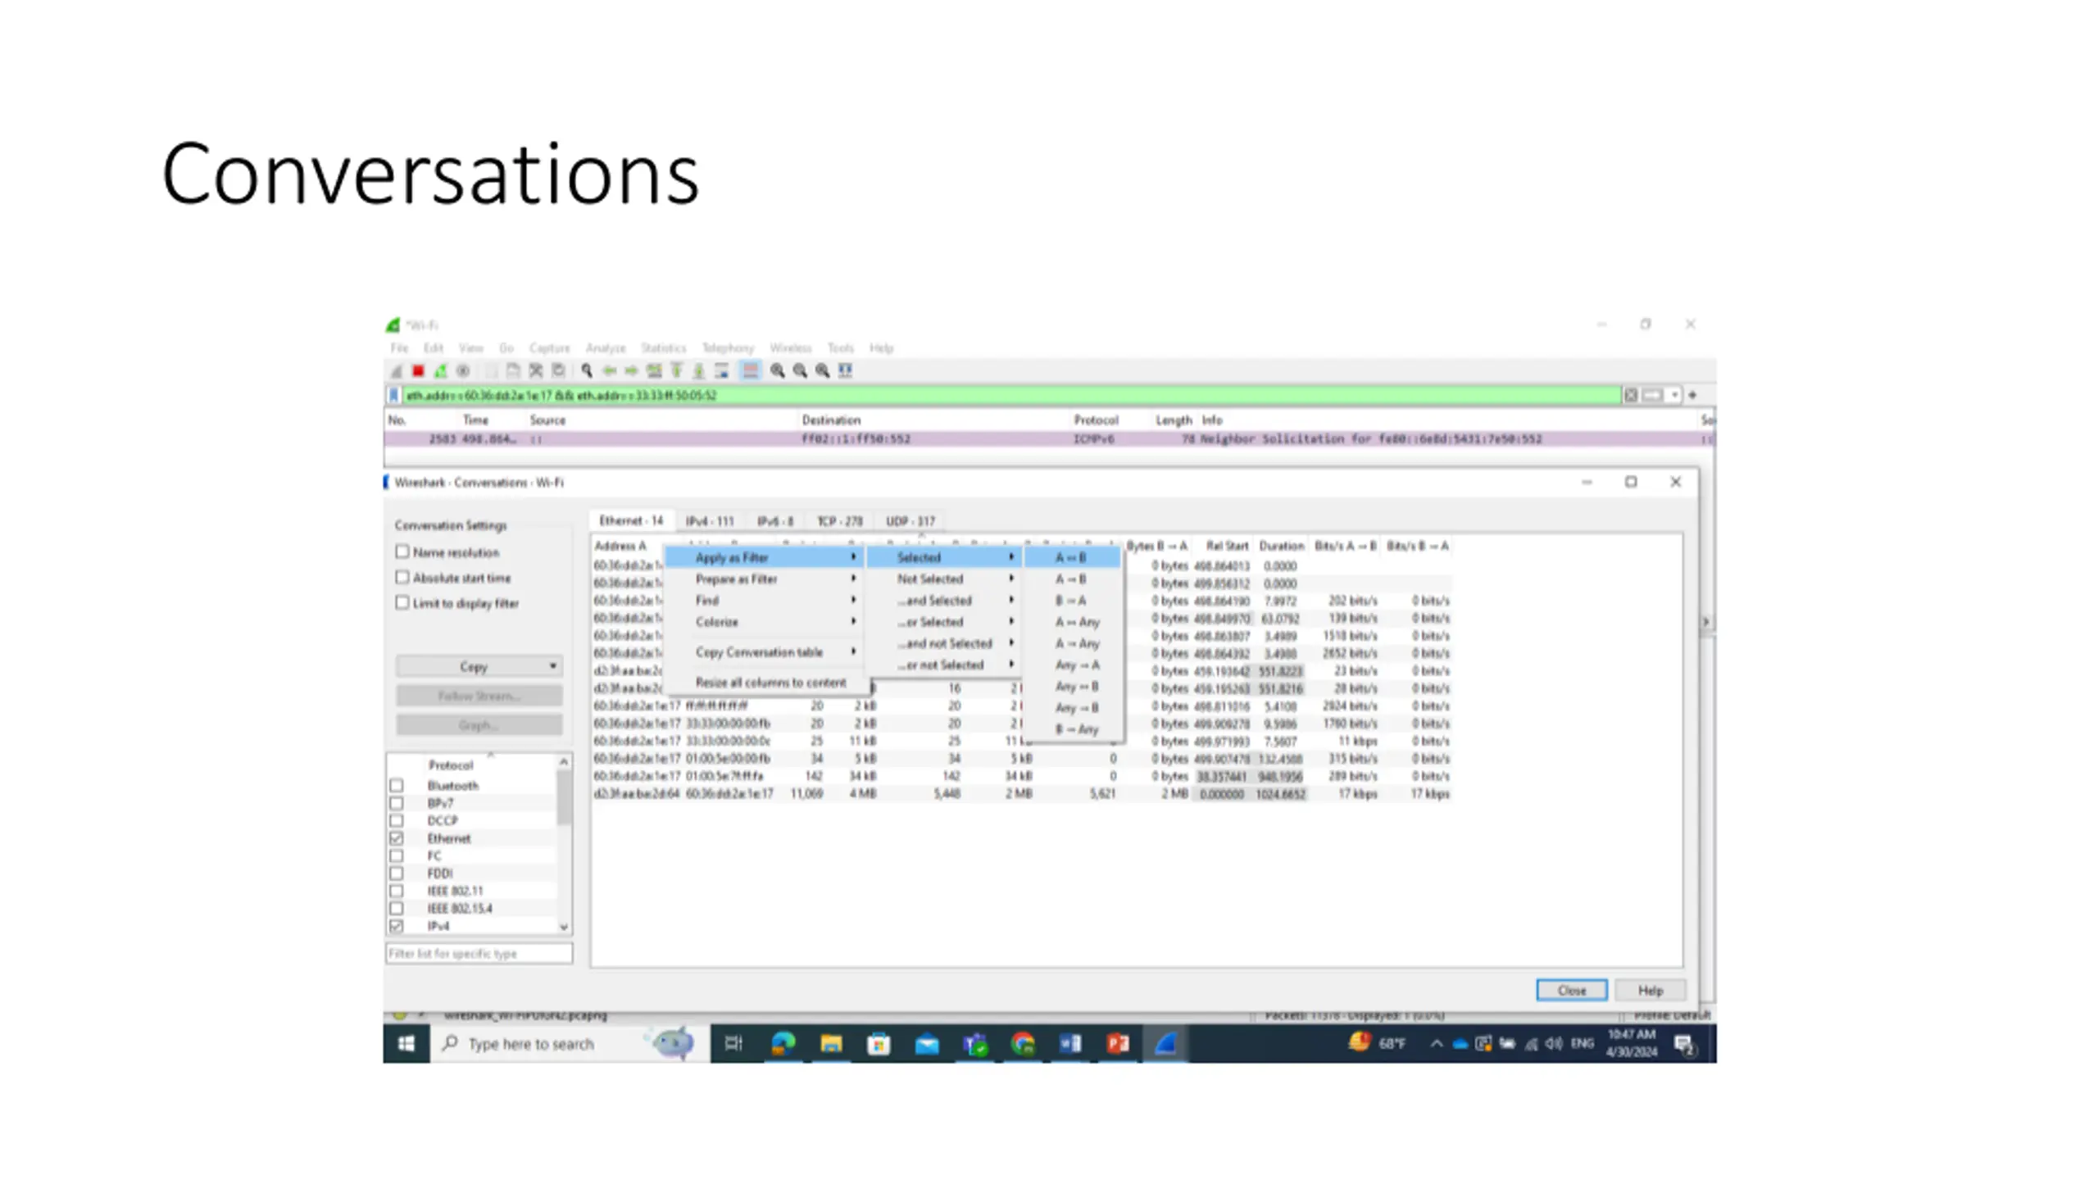The width and height of the screenshot is (2098, 1180).
Task: Click the Close button in Conversations dialog
Action: 1572,990
